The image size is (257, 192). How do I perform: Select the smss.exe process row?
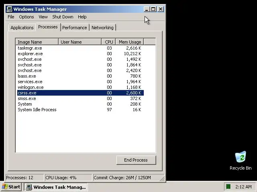tap(80, 98)
